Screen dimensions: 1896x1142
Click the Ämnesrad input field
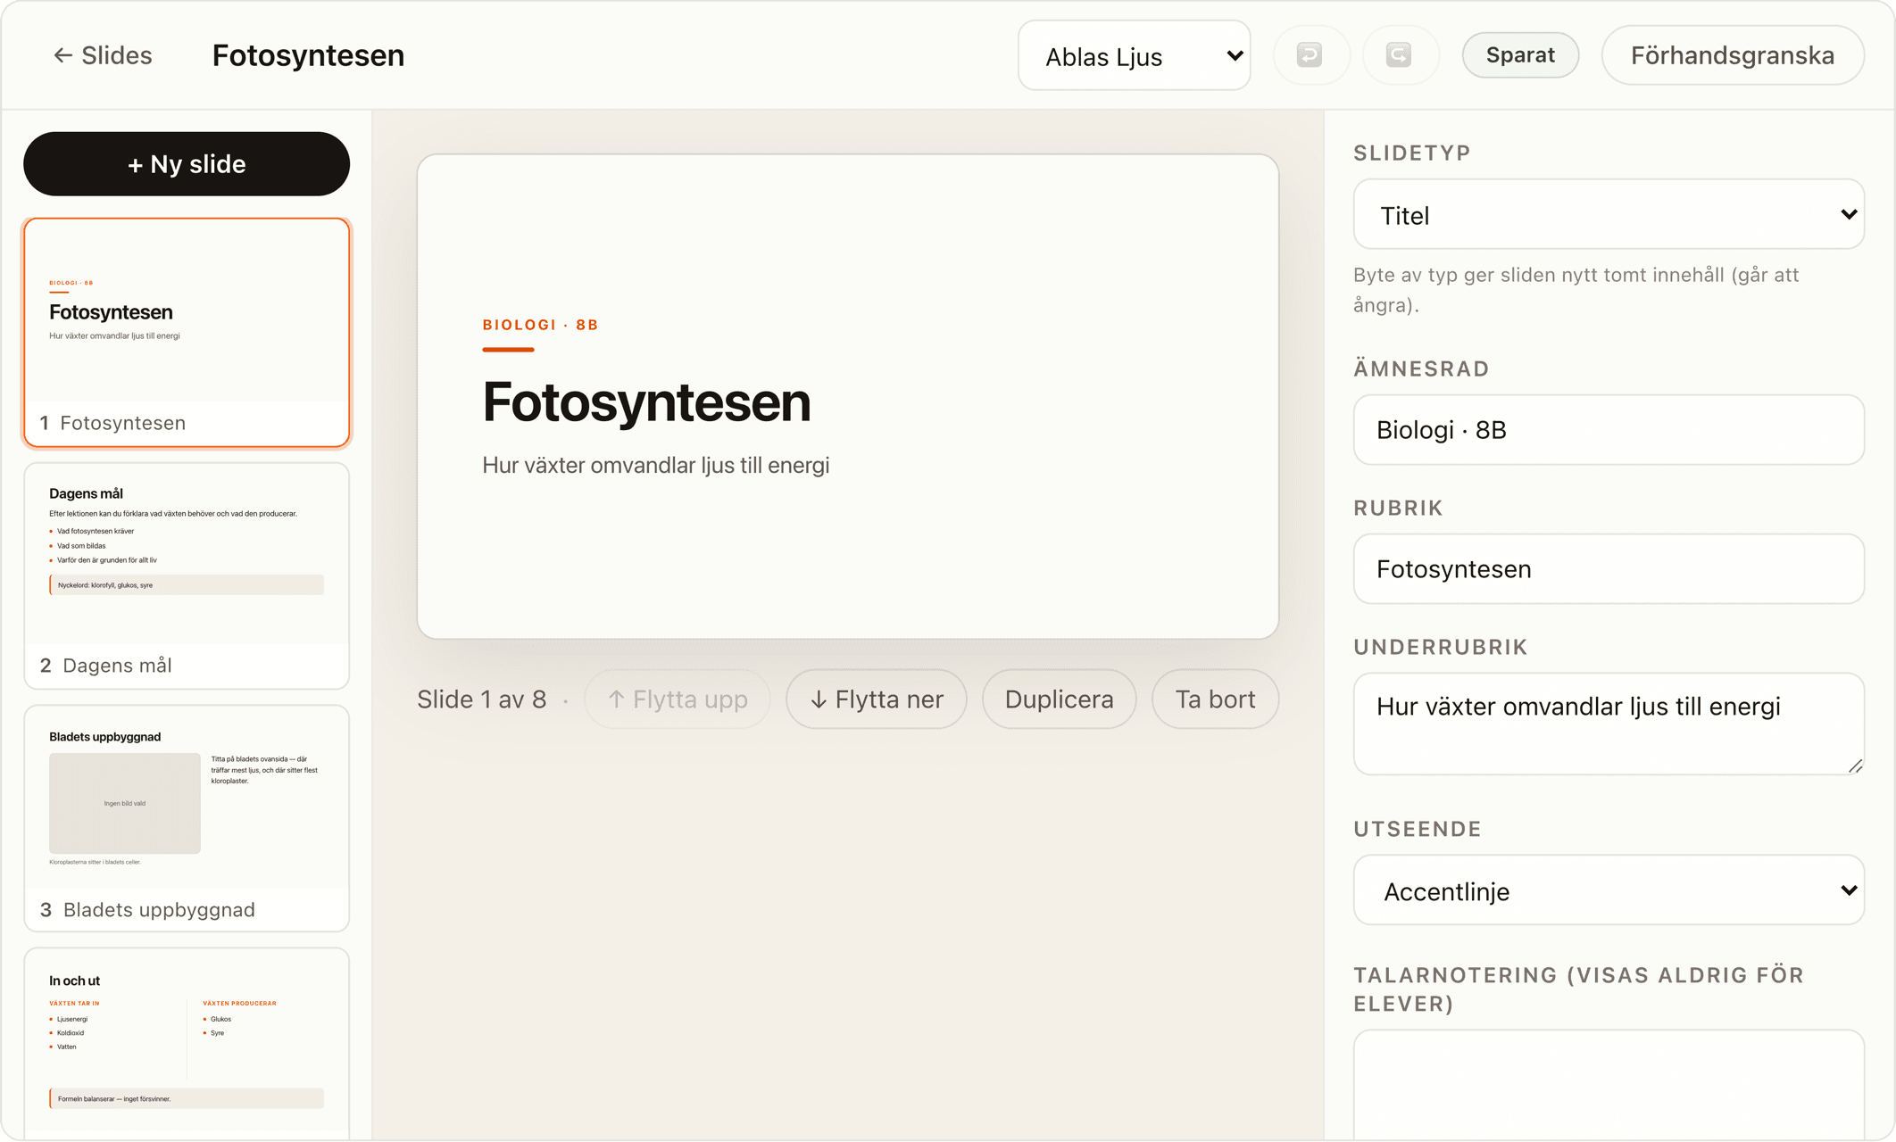coord(1609,430)
